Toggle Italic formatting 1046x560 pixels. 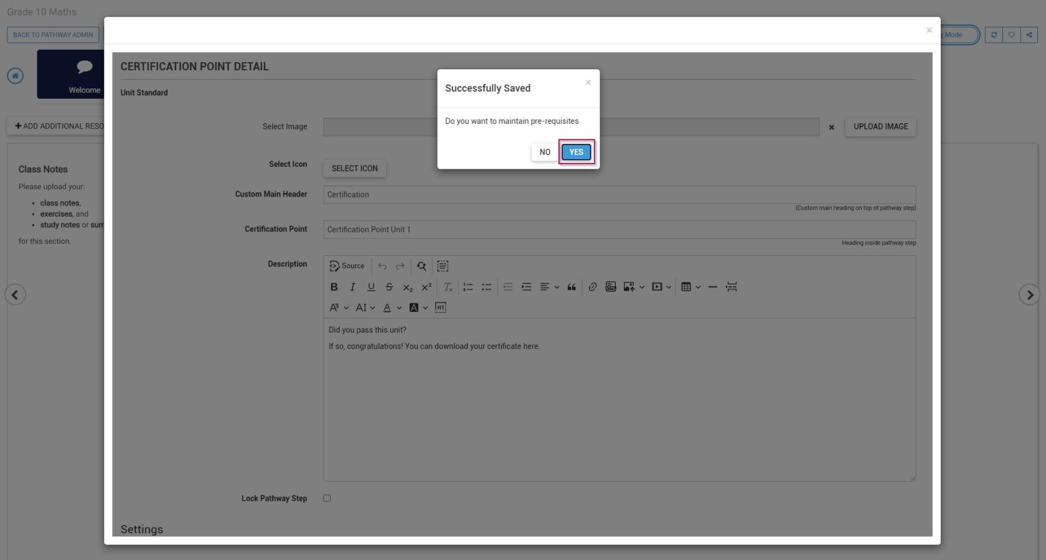pos(352,287)
